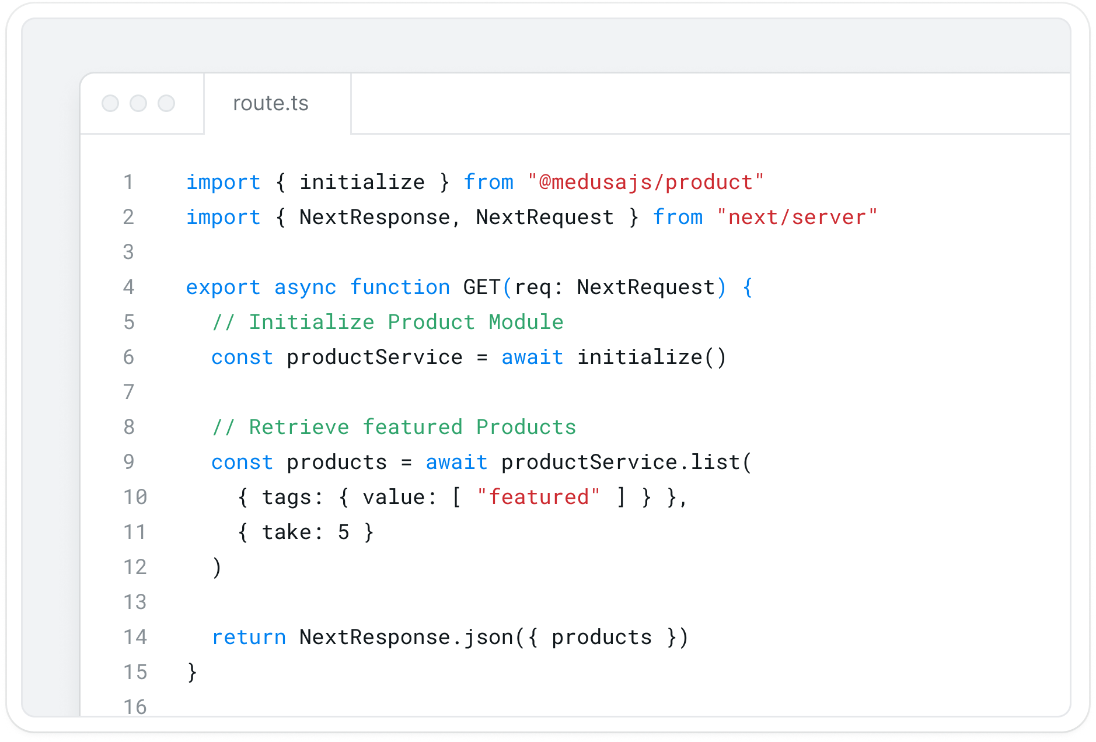Viewport: 1096px width, 742px height.
Task: Click the await keyword on line 9
Action: [x=456, y=462]
